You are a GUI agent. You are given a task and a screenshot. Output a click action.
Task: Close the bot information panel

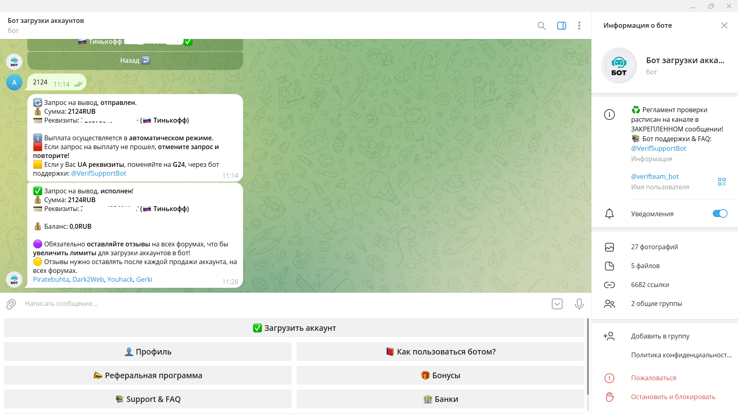tap(724, 25)
